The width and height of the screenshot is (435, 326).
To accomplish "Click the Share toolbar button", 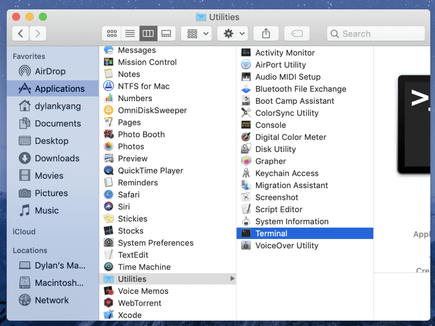I will coord(266,34).
